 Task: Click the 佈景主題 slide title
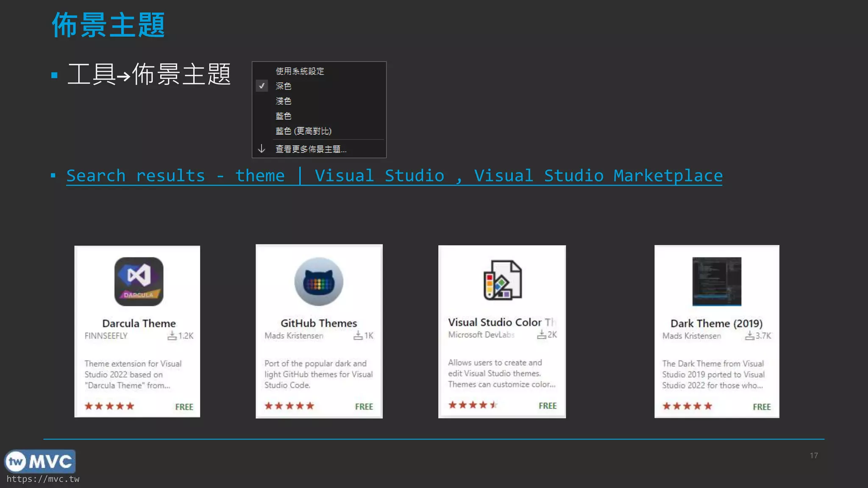click(108, 25)
